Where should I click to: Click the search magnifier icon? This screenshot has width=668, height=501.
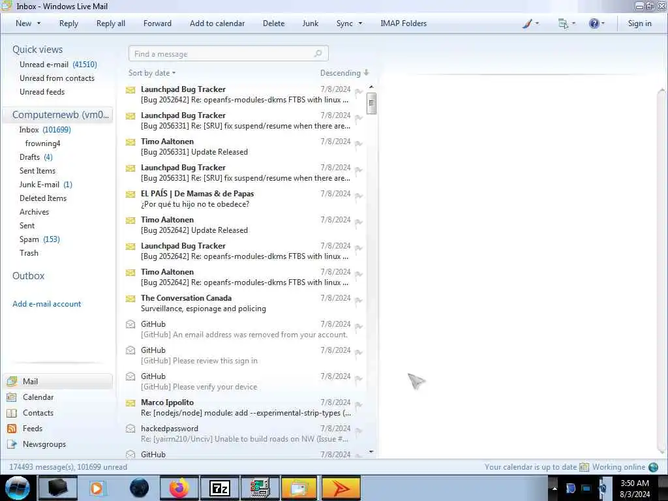pyautogui.click(x=318, y=53)
